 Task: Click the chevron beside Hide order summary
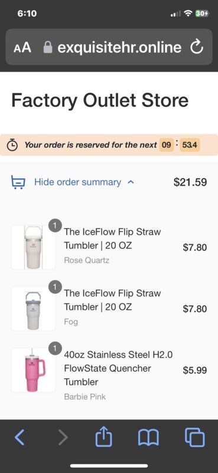(x=131, y=182)
